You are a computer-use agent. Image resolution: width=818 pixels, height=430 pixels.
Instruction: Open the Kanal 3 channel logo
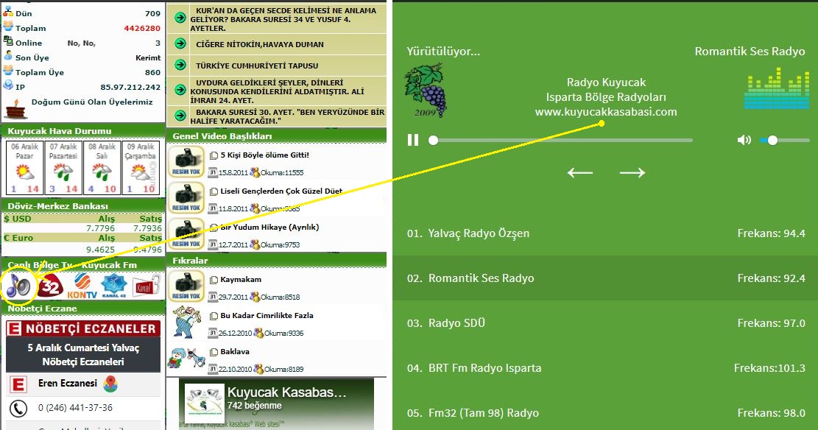(146, 286)
